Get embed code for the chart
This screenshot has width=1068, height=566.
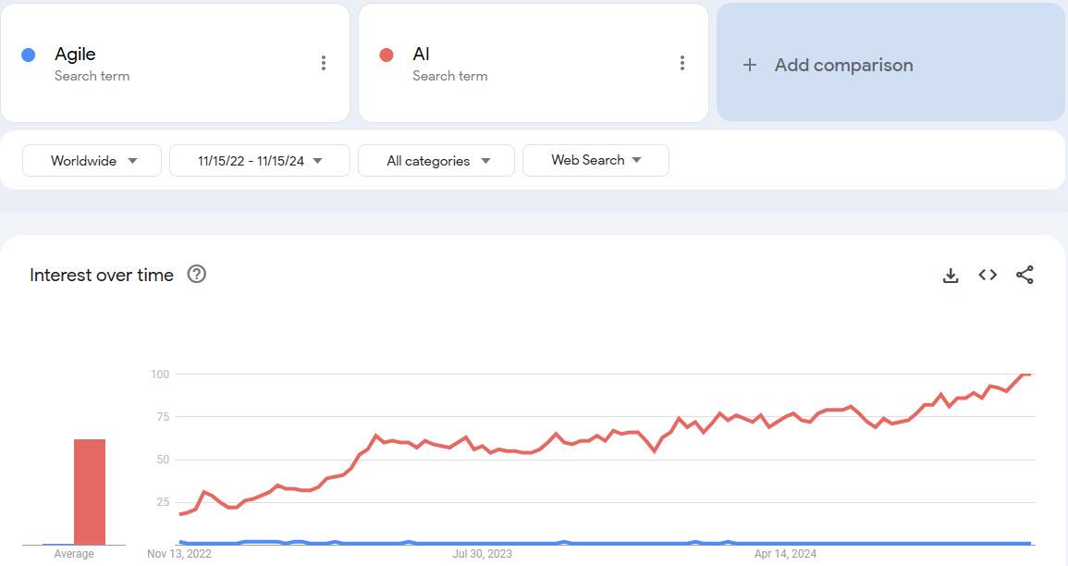988,275
